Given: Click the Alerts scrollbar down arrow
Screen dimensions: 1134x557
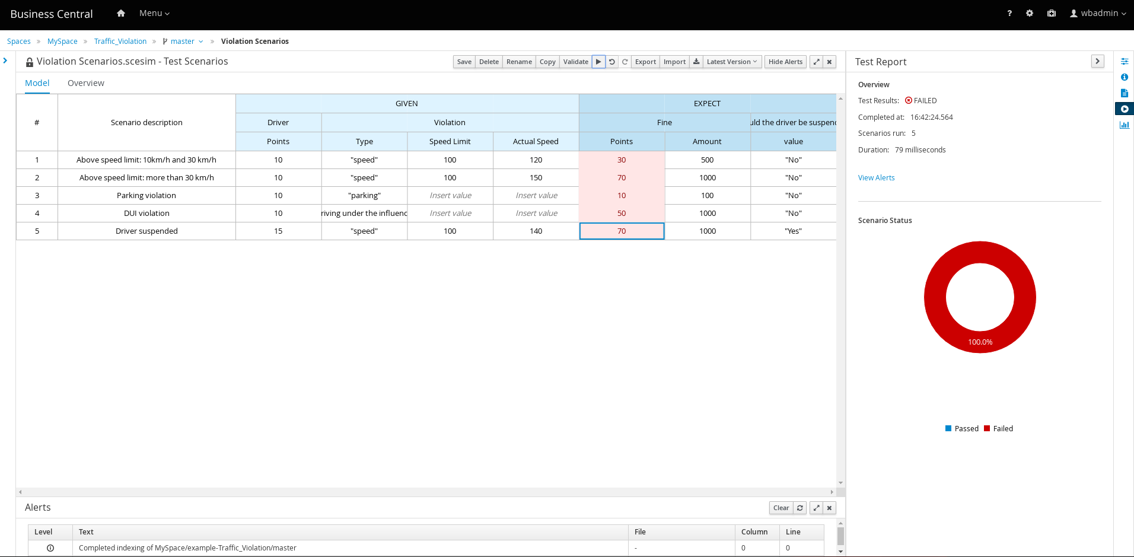Looking at the screenshot, I should tap(840, 552).
